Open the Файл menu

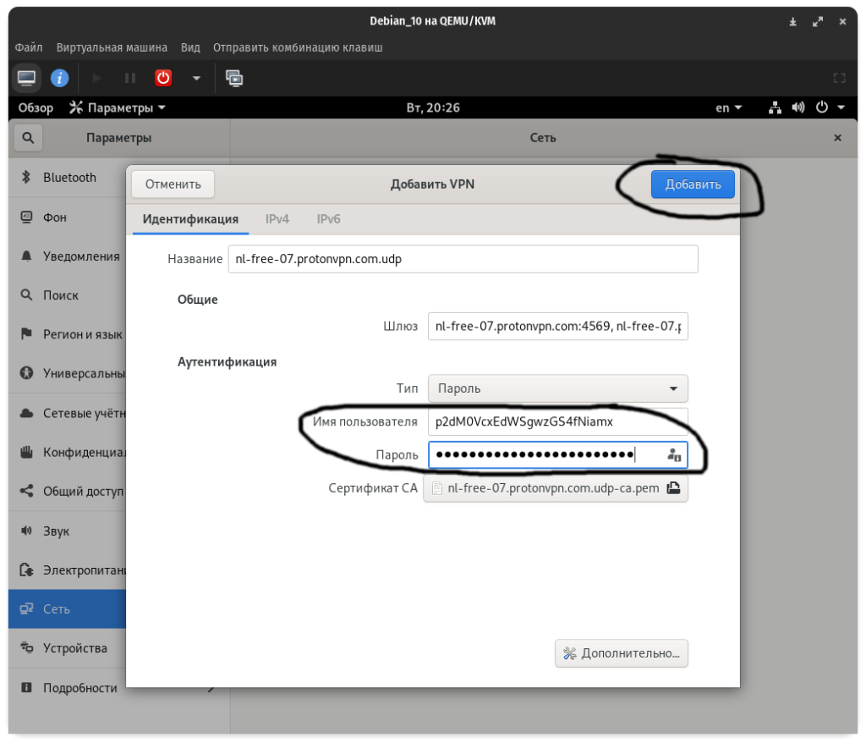point(29,47)
